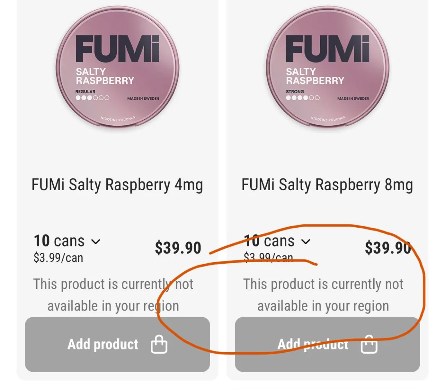Open the "10 cans" selector for 8mg
Screen dimensions: 445x389
coord(269,241)
